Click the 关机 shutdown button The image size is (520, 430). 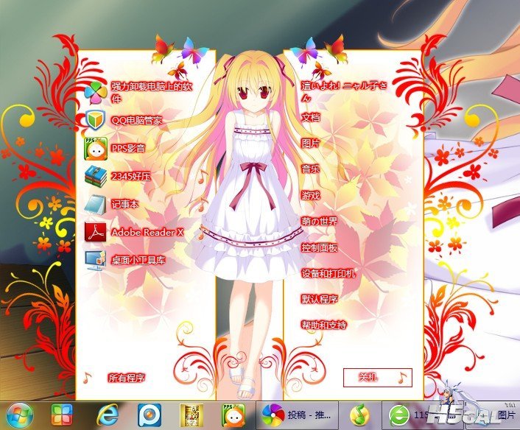[x=368, y=378]
